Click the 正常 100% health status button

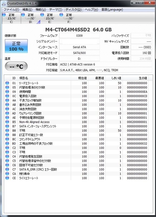[16, 46]
